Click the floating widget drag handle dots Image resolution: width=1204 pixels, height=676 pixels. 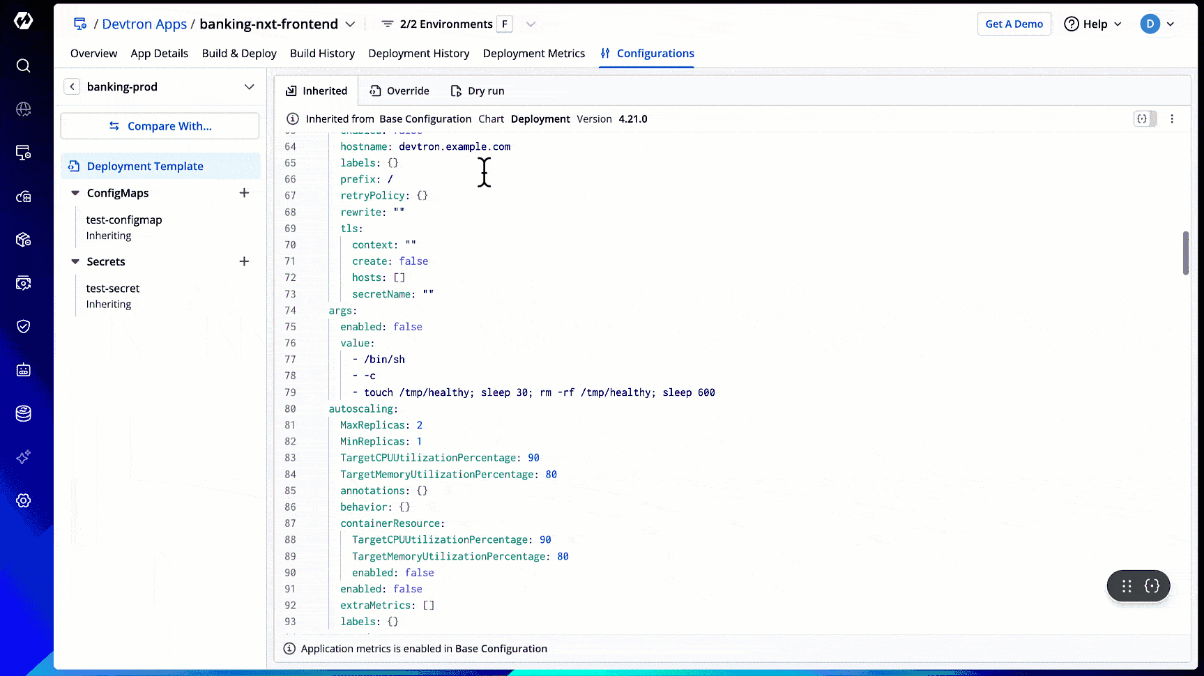pyautogui.click(x=1127, y=586)
